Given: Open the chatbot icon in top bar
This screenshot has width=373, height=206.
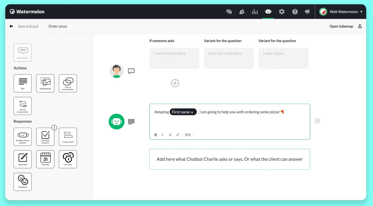Looking at the screenshot, I should 268,12.
